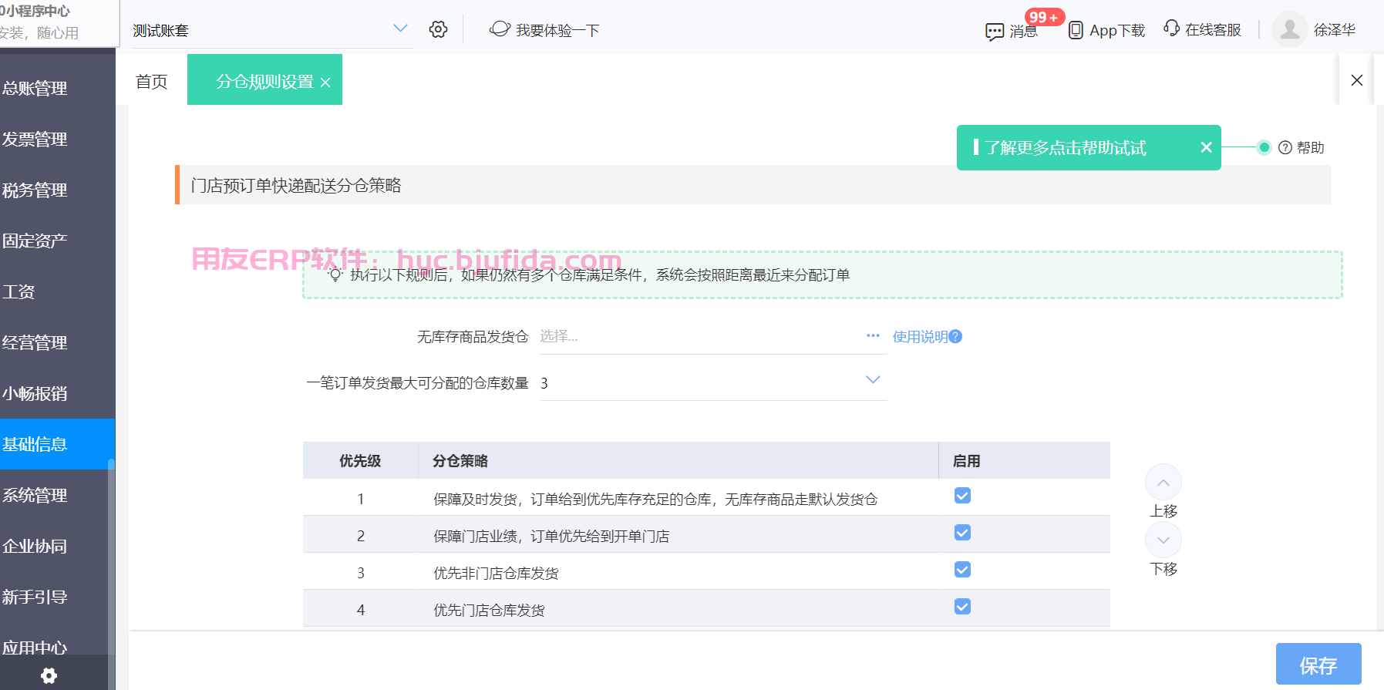Select row 优先门店仓库发货 text
The height and width of the screenshot is (690, 1384).
point(489,611)
